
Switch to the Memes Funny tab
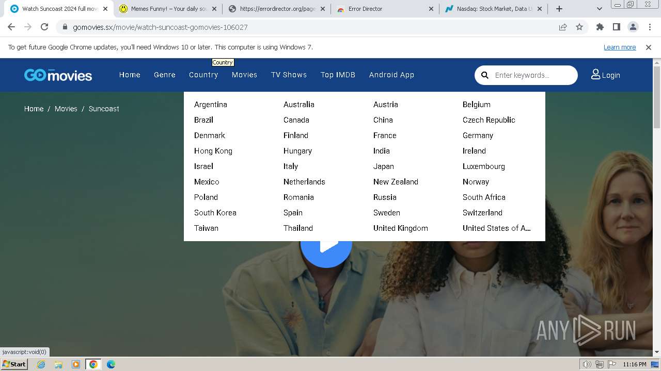click(x=168, y=9)
